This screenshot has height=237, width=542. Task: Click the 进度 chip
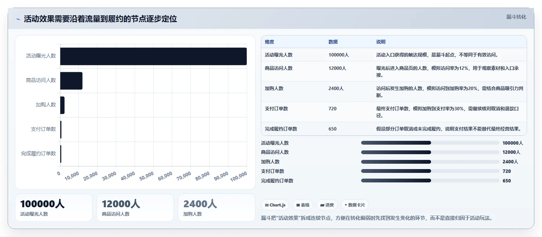pyautogui.click(x=327, y=205)
